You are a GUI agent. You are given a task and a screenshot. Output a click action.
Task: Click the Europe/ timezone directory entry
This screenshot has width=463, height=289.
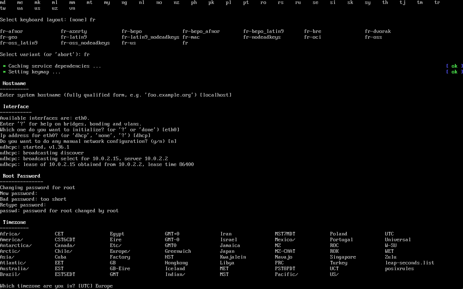(x=120, y=251)
